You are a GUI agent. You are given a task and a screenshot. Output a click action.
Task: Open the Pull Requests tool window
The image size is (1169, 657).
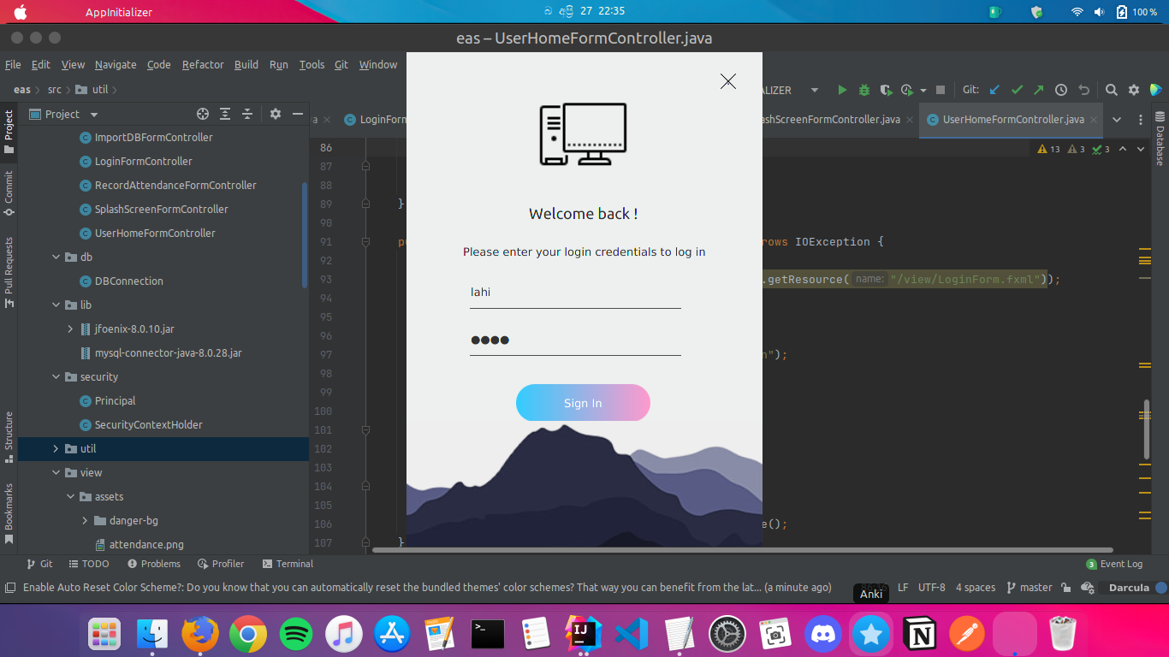pos(9,272)
